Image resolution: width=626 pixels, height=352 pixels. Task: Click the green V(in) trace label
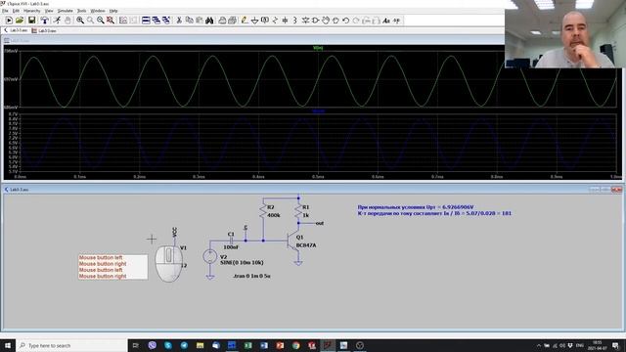pyautogui.click(x=318, y=48)
